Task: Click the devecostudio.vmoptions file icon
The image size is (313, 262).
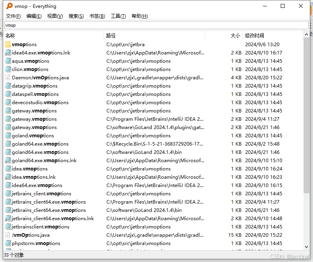Action: point(8,103)
